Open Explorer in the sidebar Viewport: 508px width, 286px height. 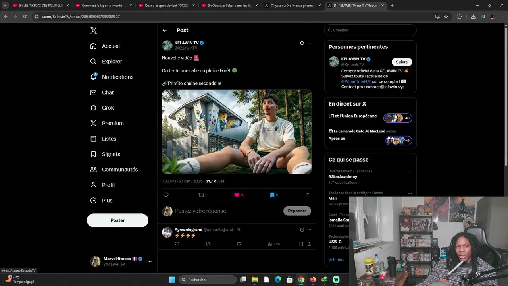point(106,62)
